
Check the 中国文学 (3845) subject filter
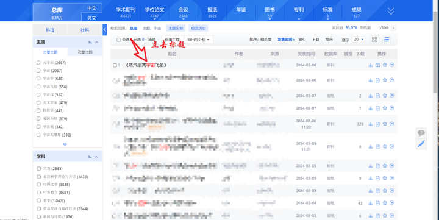point(38,185)
